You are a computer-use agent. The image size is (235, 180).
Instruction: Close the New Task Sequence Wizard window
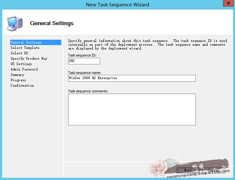click(228, 3)
